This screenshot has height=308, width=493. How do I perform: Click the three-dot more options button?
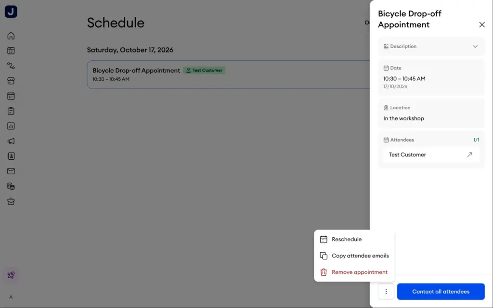pyautogui.click(x=386, y=292)
